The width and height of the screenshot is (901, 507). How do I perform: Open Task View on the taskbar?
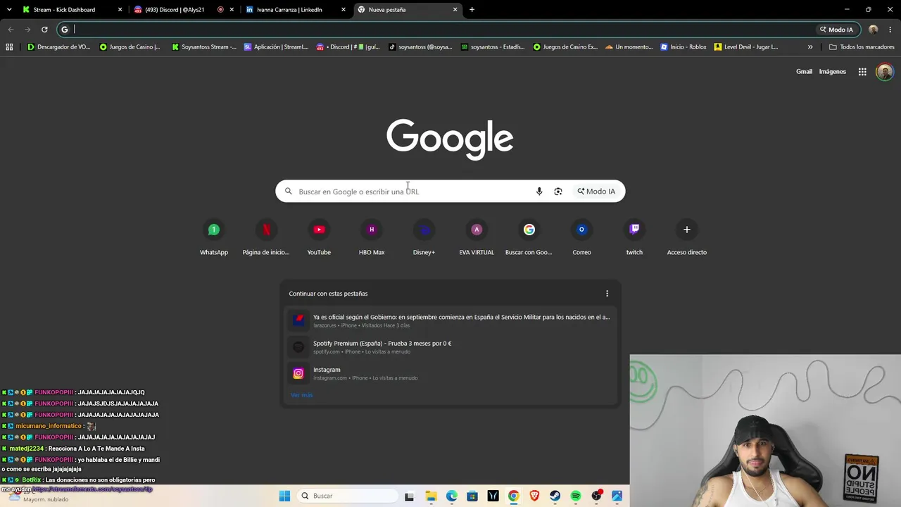point(410,496)
